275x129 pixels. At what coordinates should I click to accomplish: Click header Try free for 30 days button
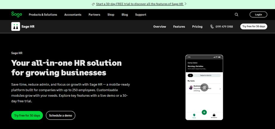[x=254, y=26]
